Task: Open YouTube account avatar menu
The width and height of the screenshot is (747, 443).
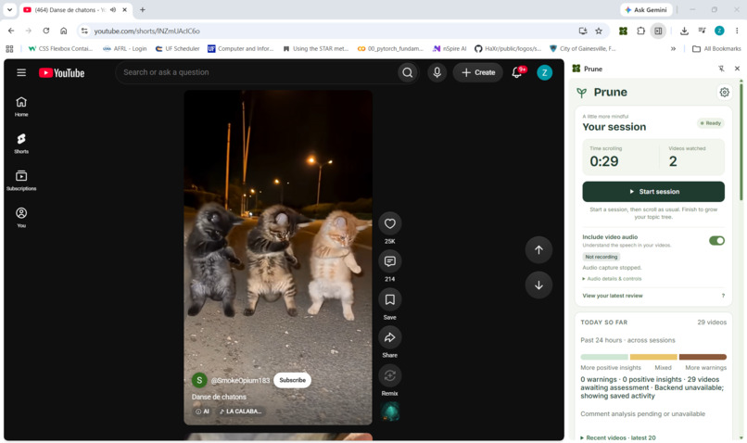Action: coord(544,72)
